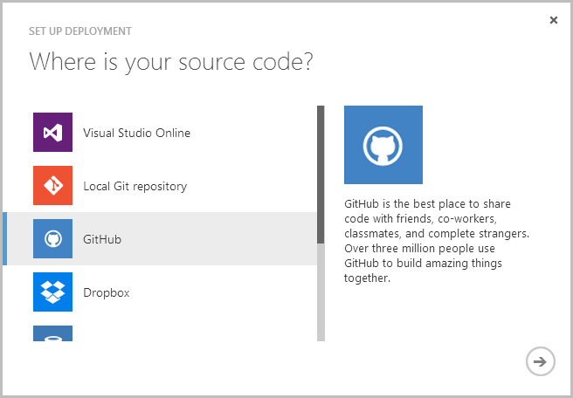Close the Set Up Deployment dialog

pyautogui.click(x=554, y=20)
